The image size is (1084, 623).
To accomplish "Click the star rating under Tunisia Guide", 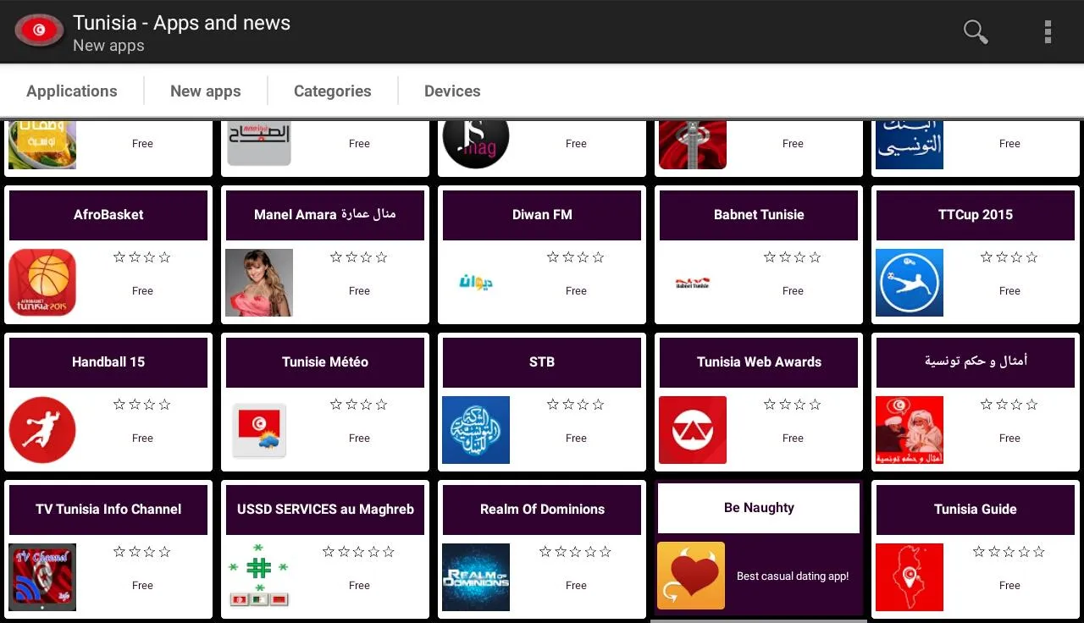I will point(1009,552).
